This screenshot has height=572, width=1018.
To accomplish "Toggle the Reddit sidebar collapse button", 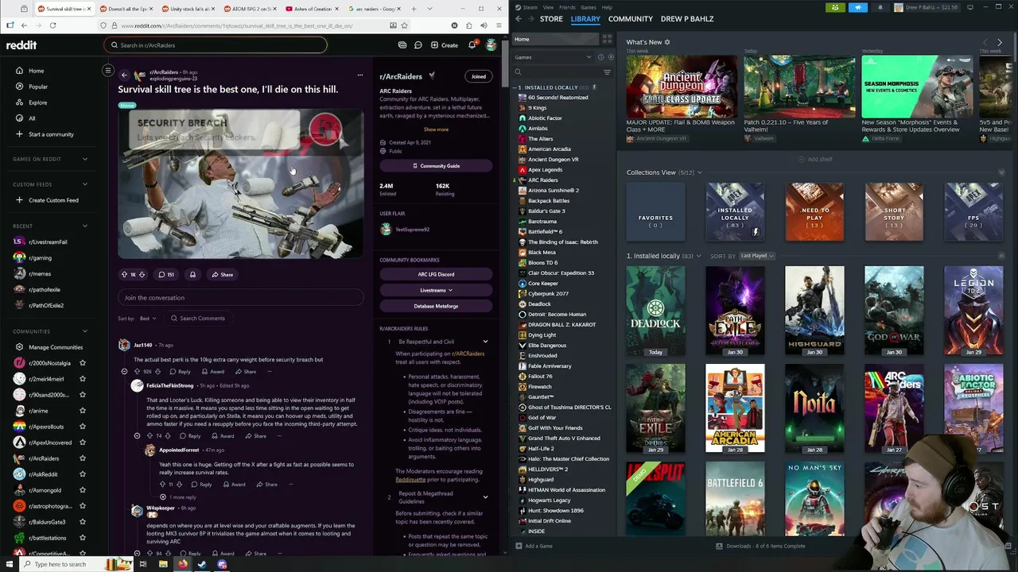I will (x=108, y=71).
